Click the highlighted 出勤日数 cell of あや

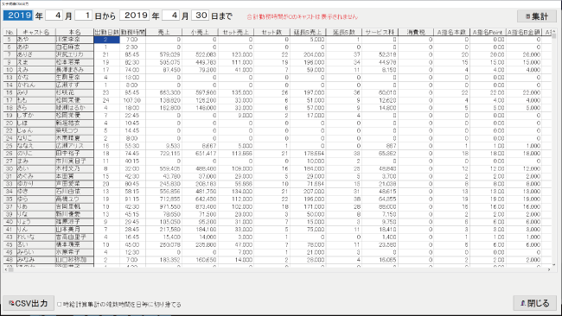click(x=106, y=40)
